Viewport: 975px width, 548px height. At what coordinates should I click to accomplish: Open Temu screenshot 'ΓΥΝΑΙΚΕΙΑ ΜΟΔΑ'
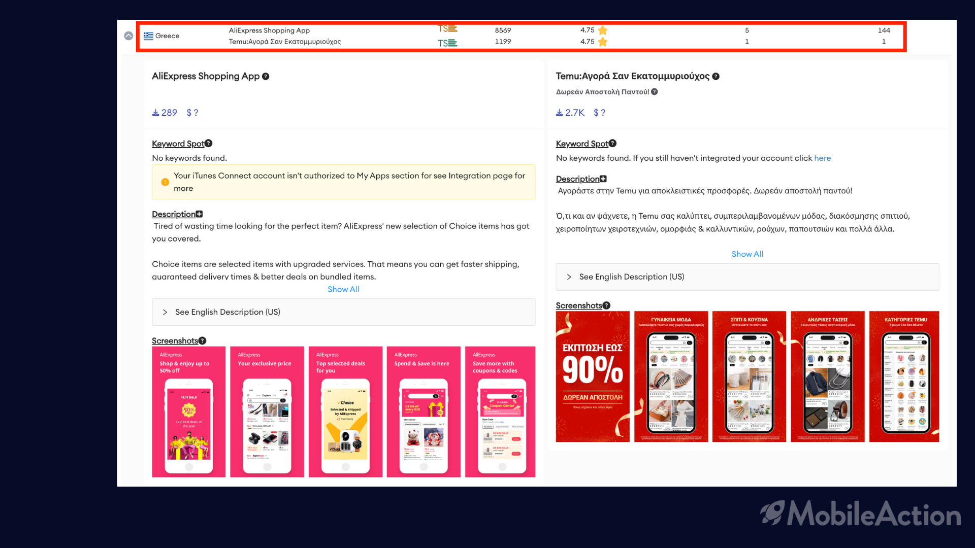click(671, 376)
